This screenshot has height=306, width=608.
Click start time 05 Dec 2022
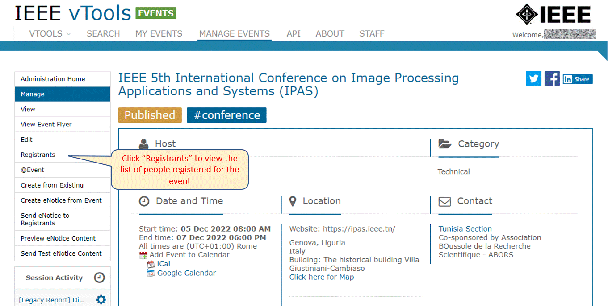(x=226, y=229)
